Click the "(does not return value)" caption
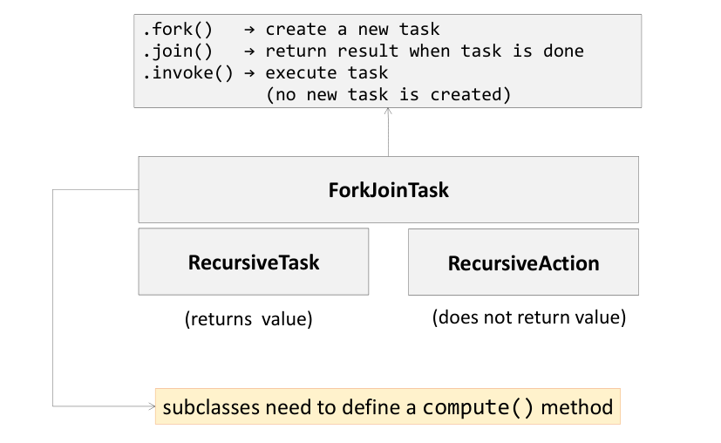This screenshot has width=721, height=443. point(529,317)
